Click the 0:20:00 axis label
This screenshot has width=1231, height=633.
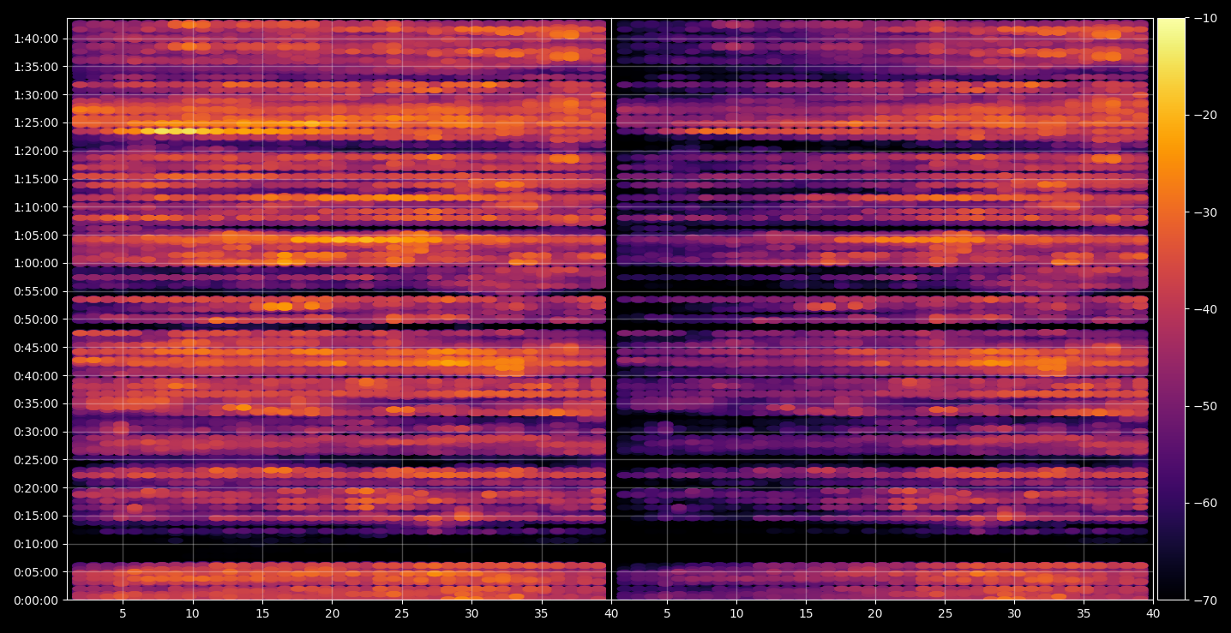click(x=36, y=488)
